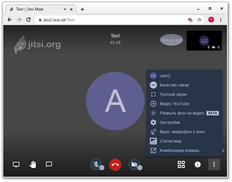Click the camera-off indicator on the U2 thumbnail
This screenshot has height=182, width=232.
pyautogui.click(x=214, y=47)
